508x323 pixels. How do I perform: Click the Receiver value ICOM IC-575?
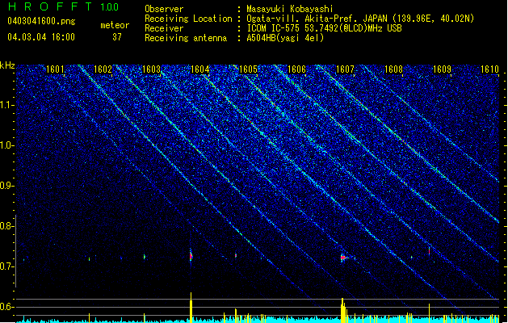(x=274, y=28)
